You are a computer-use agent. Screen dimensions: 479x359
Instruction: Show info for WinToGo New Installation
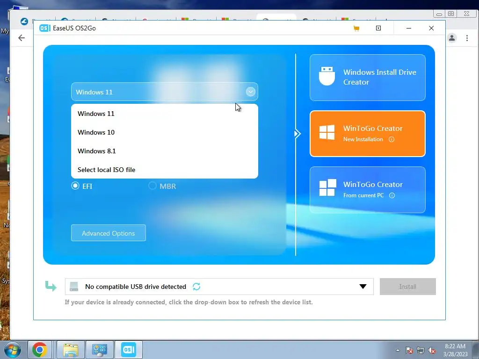392,139
